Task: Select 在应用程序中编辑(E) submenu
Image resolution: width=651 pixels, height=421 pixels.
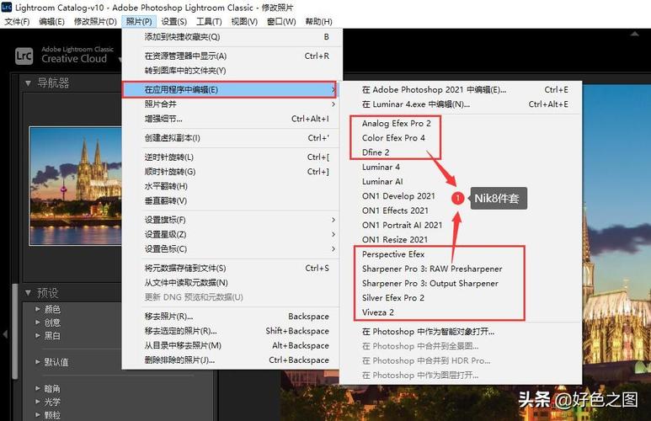Action: [x=229, y=90]
